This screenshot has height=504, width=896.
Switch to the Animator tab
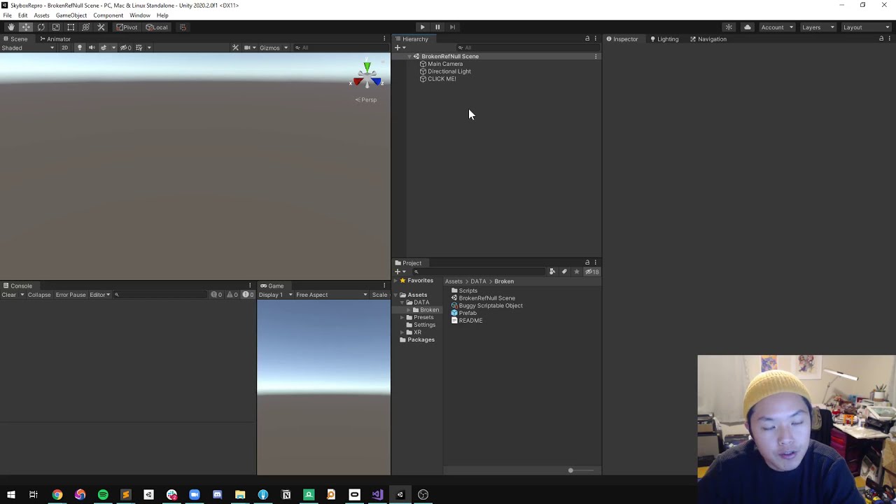point(58,38)
